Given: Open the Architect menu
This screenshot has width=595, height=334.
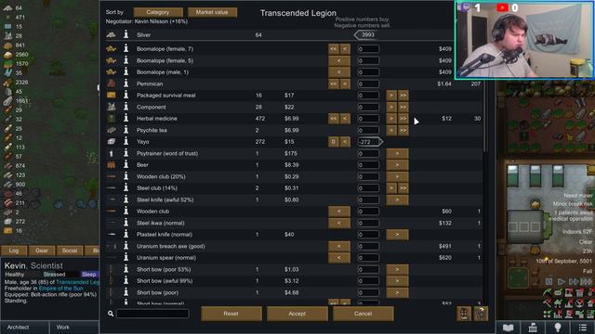Looking at the screenshot, I should click(25, 328).
